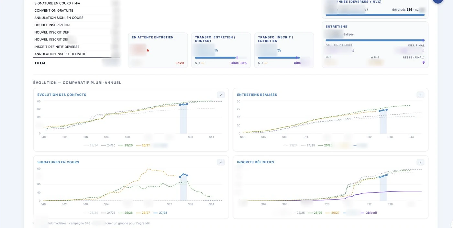Hide the 25/26 series in Évolution des contacts

(126, 146)
